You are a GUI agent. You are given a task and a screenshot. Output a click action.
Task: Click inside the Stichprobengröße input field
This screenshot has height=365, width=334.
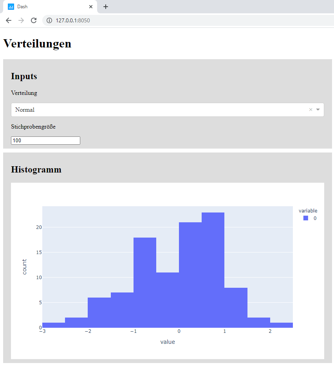(45, 140)
